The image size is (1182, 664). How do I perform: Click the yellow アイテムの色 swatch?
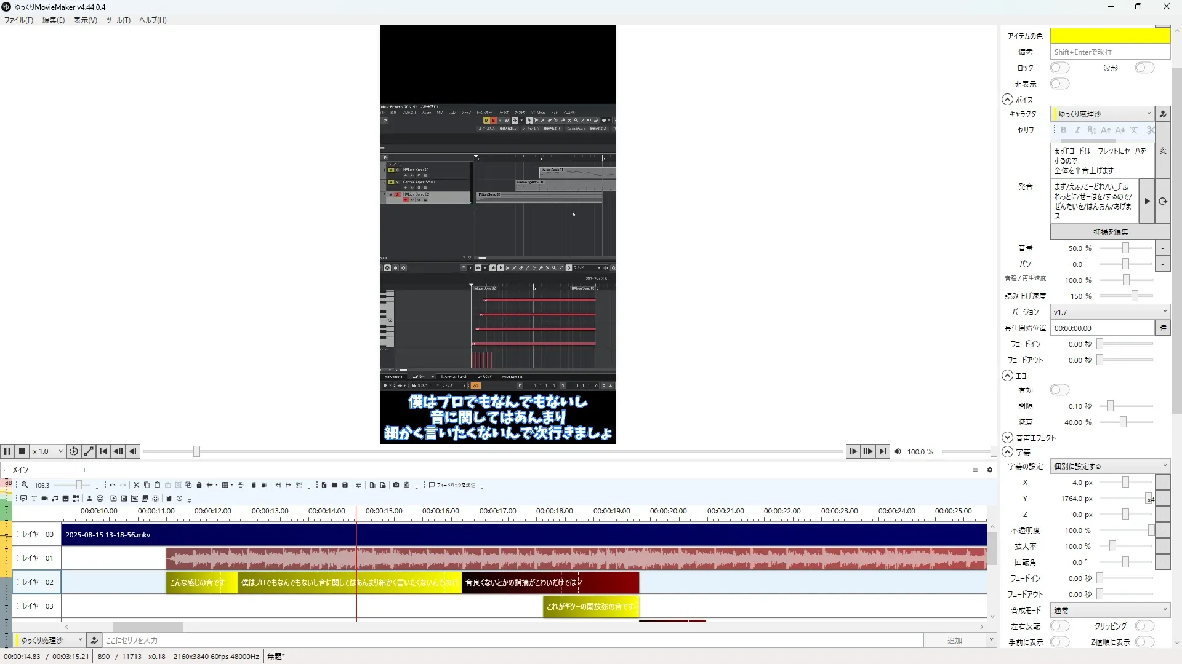click(x=1109, y=36)
